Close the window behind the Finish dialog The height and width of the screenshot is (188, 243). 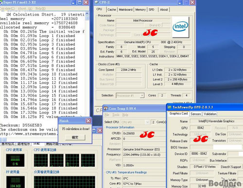[x=100, y=131]
